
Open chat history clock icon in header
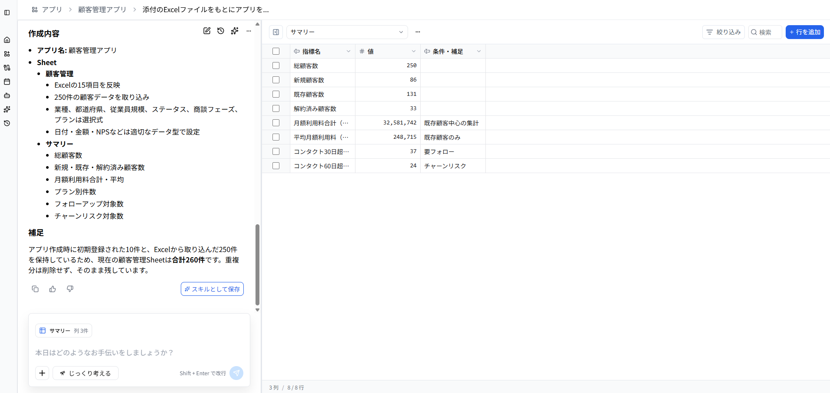point(221,31)
